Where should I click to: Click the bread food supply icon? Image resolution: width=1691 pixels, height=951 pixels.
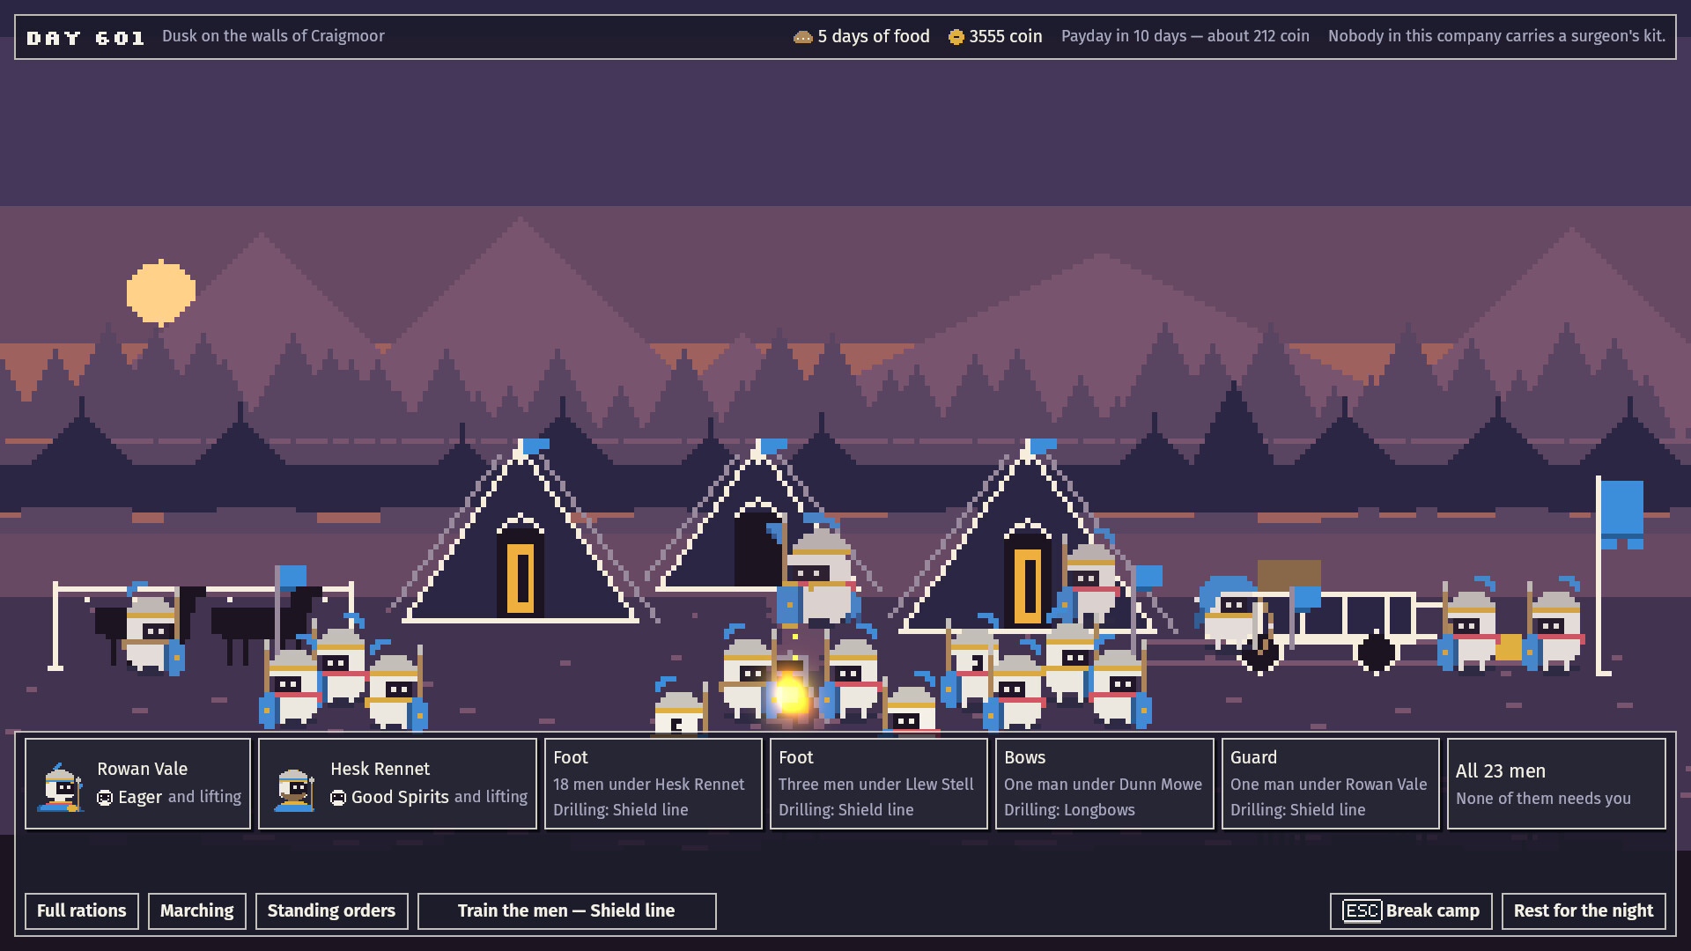coord(802,37)
